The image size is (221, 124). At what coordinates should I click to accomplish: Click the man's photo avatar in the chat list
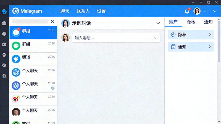point(16,112)
